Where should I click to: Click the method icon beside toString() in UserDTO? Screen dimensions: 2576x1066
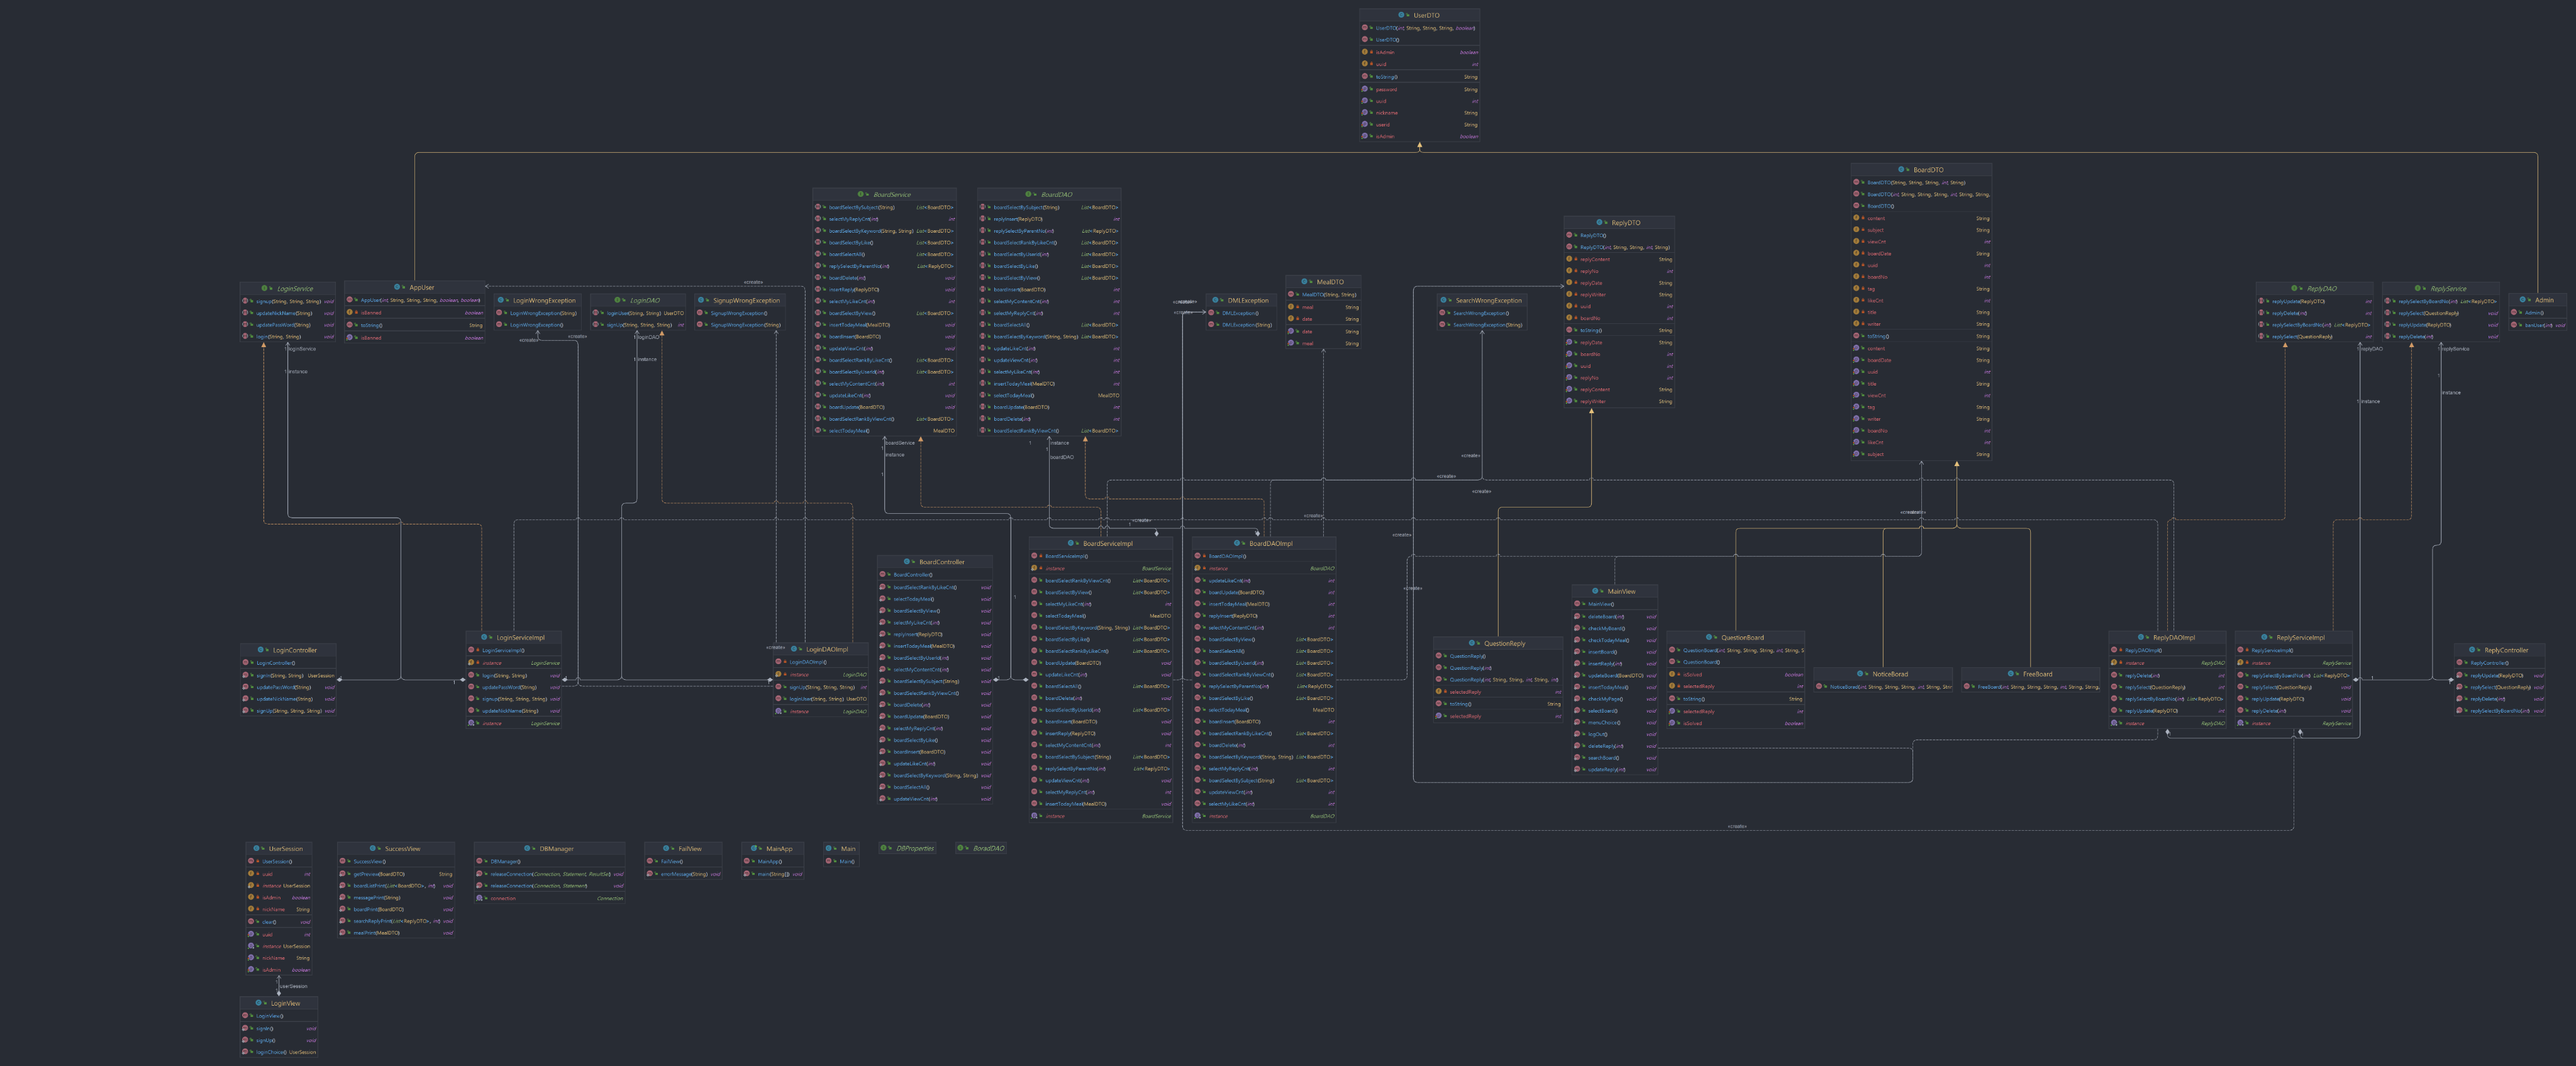click(1365, 77)
